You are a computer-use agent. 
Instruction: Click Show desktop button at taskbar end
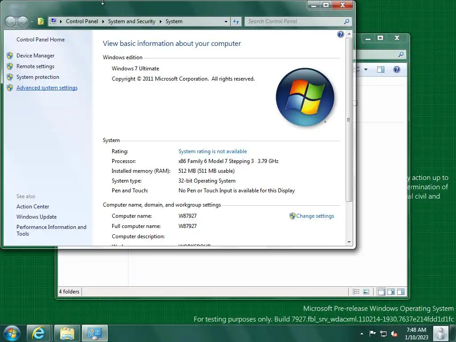point(453,333)
